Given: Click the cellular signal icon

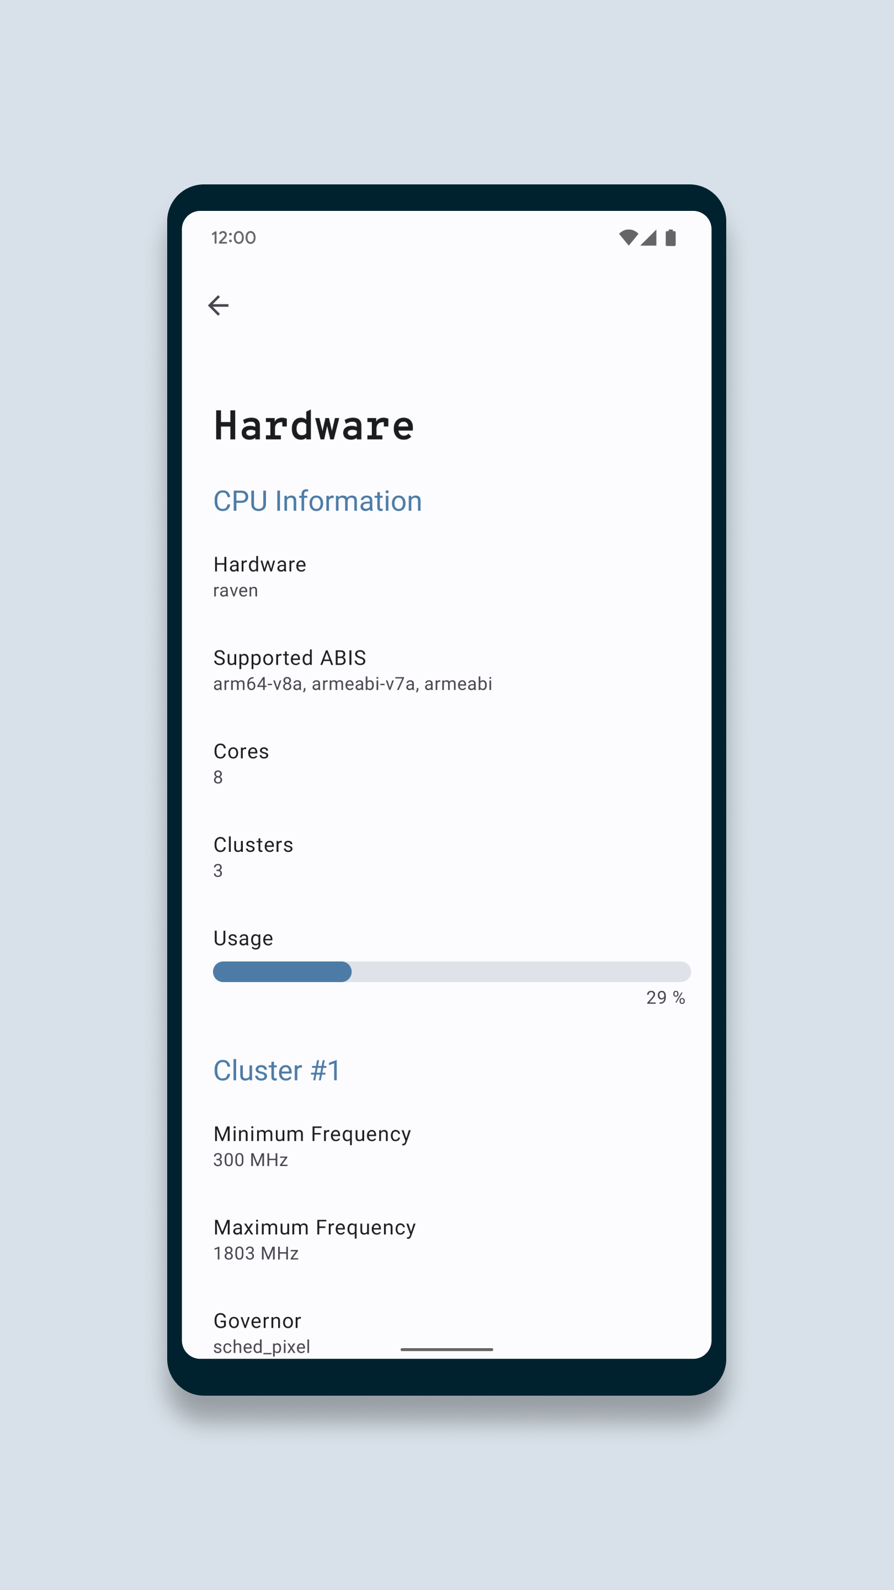Looking at the screenshot, I should [x=650, y=237].
